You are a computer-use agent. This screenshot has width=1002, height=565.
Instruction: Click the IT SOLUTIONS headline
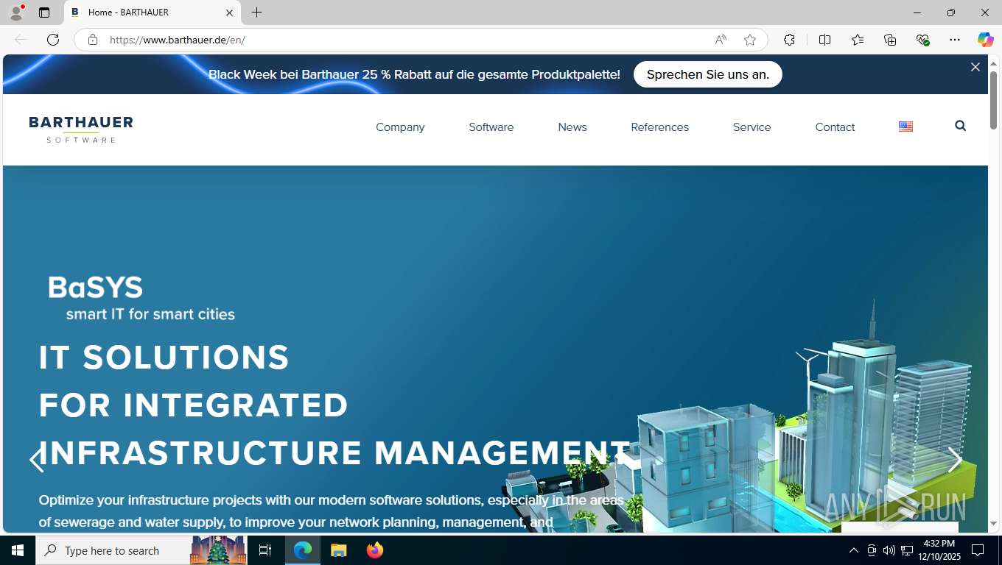(164, 358)
